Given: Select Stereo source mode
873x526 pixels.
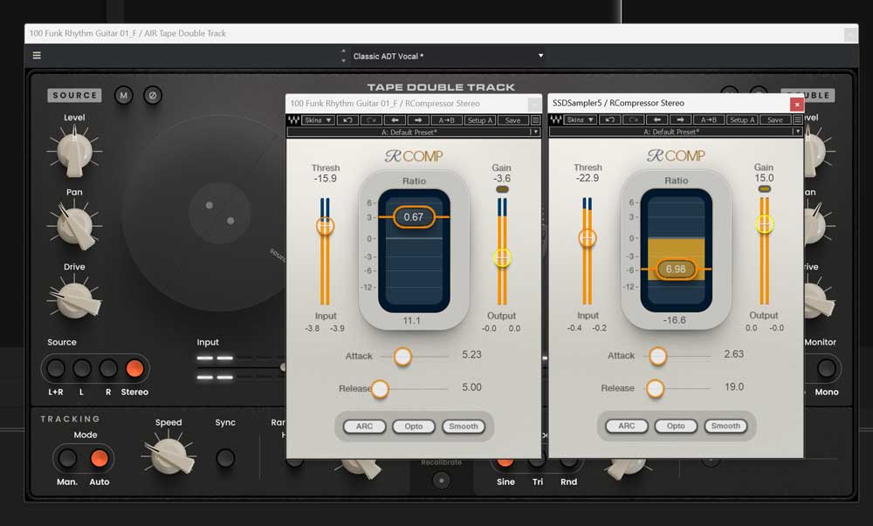Looking at the screenshot, I should [134, 368].
